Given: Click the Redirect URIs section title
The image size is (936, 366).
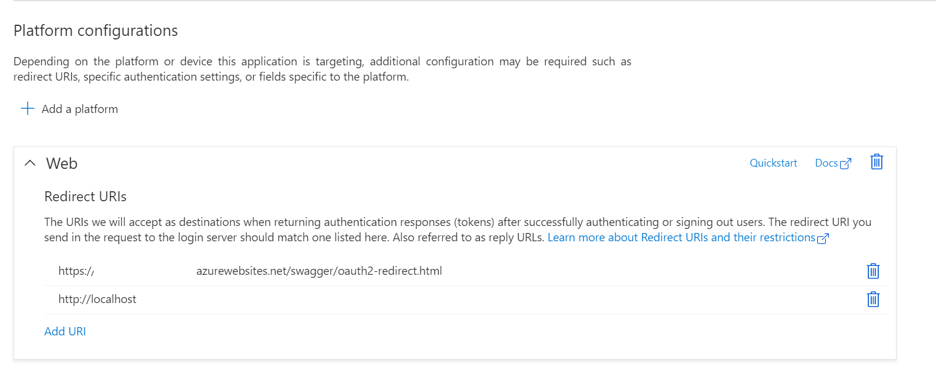Looking at the screenshot, I should coord(85,196).
